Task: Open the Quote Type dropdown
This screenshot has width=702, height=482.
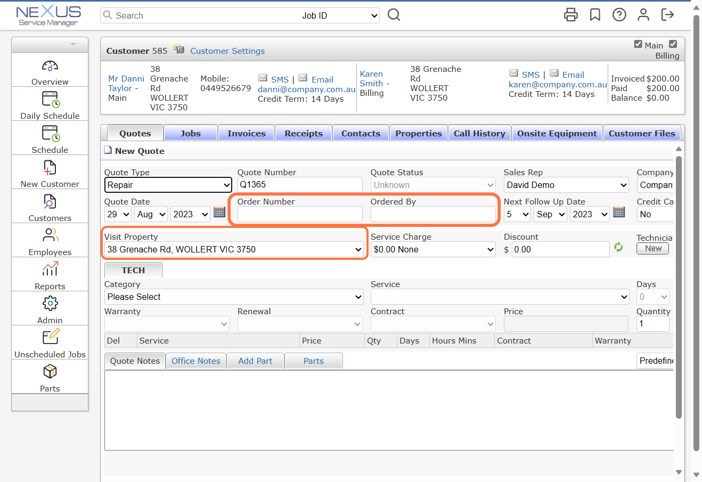Action: point(168,185)
